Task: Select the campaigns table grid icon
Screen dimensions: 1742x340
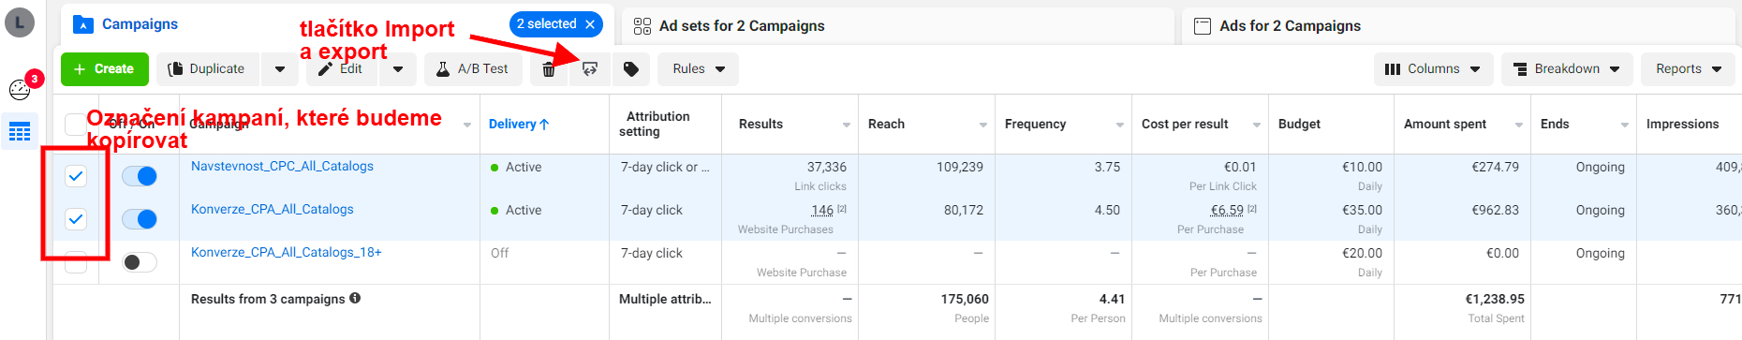Action: 20,131
